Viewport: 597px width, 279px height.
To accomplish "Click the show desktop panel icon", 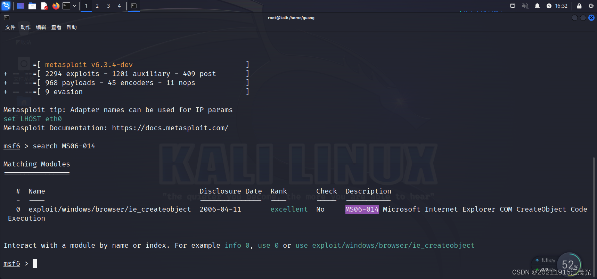I will click(21, 6).
